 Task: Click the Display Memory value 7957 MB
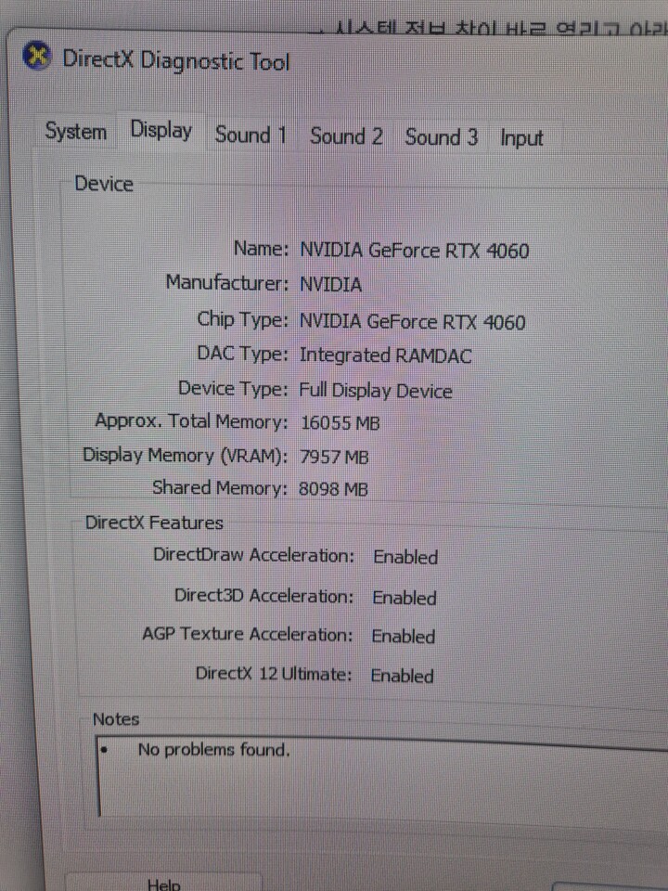pyautogui.click(x=334, y=457)
